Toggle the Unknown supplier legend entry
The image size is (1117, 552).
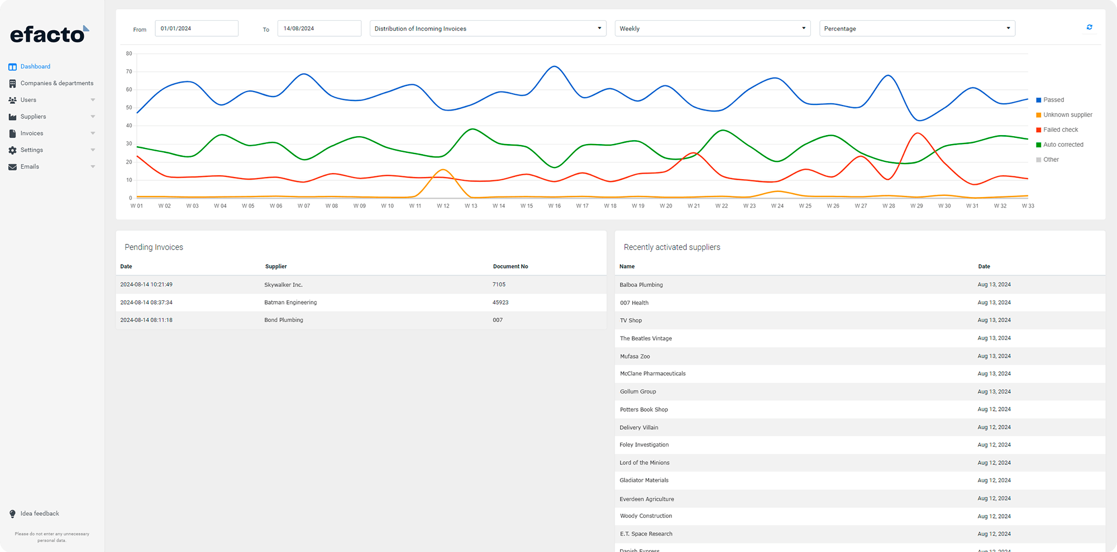pyautogui.click(x=1067, y=115)
